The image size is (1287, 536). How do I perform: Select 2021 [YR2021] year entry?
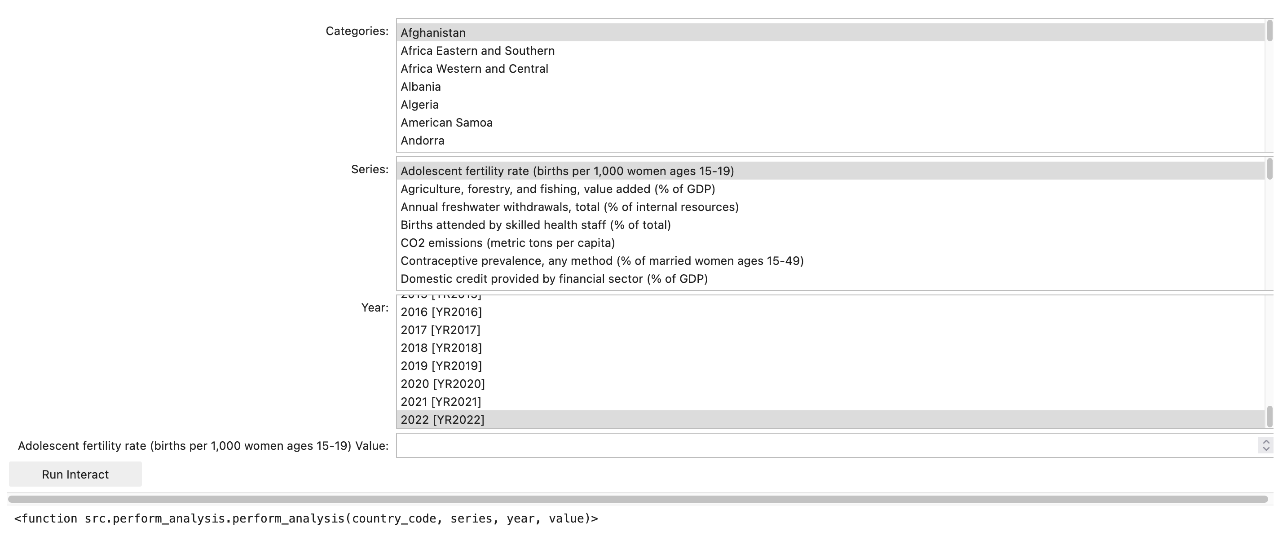(440, 402)
